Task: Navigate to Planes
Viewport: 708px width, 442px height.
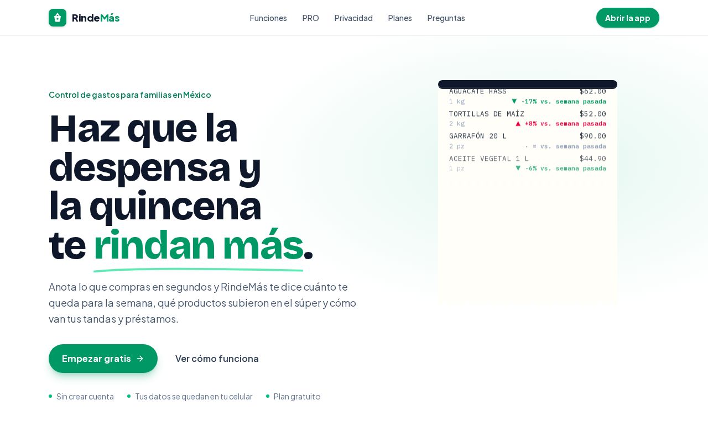Action: click(x=400, y=18)
